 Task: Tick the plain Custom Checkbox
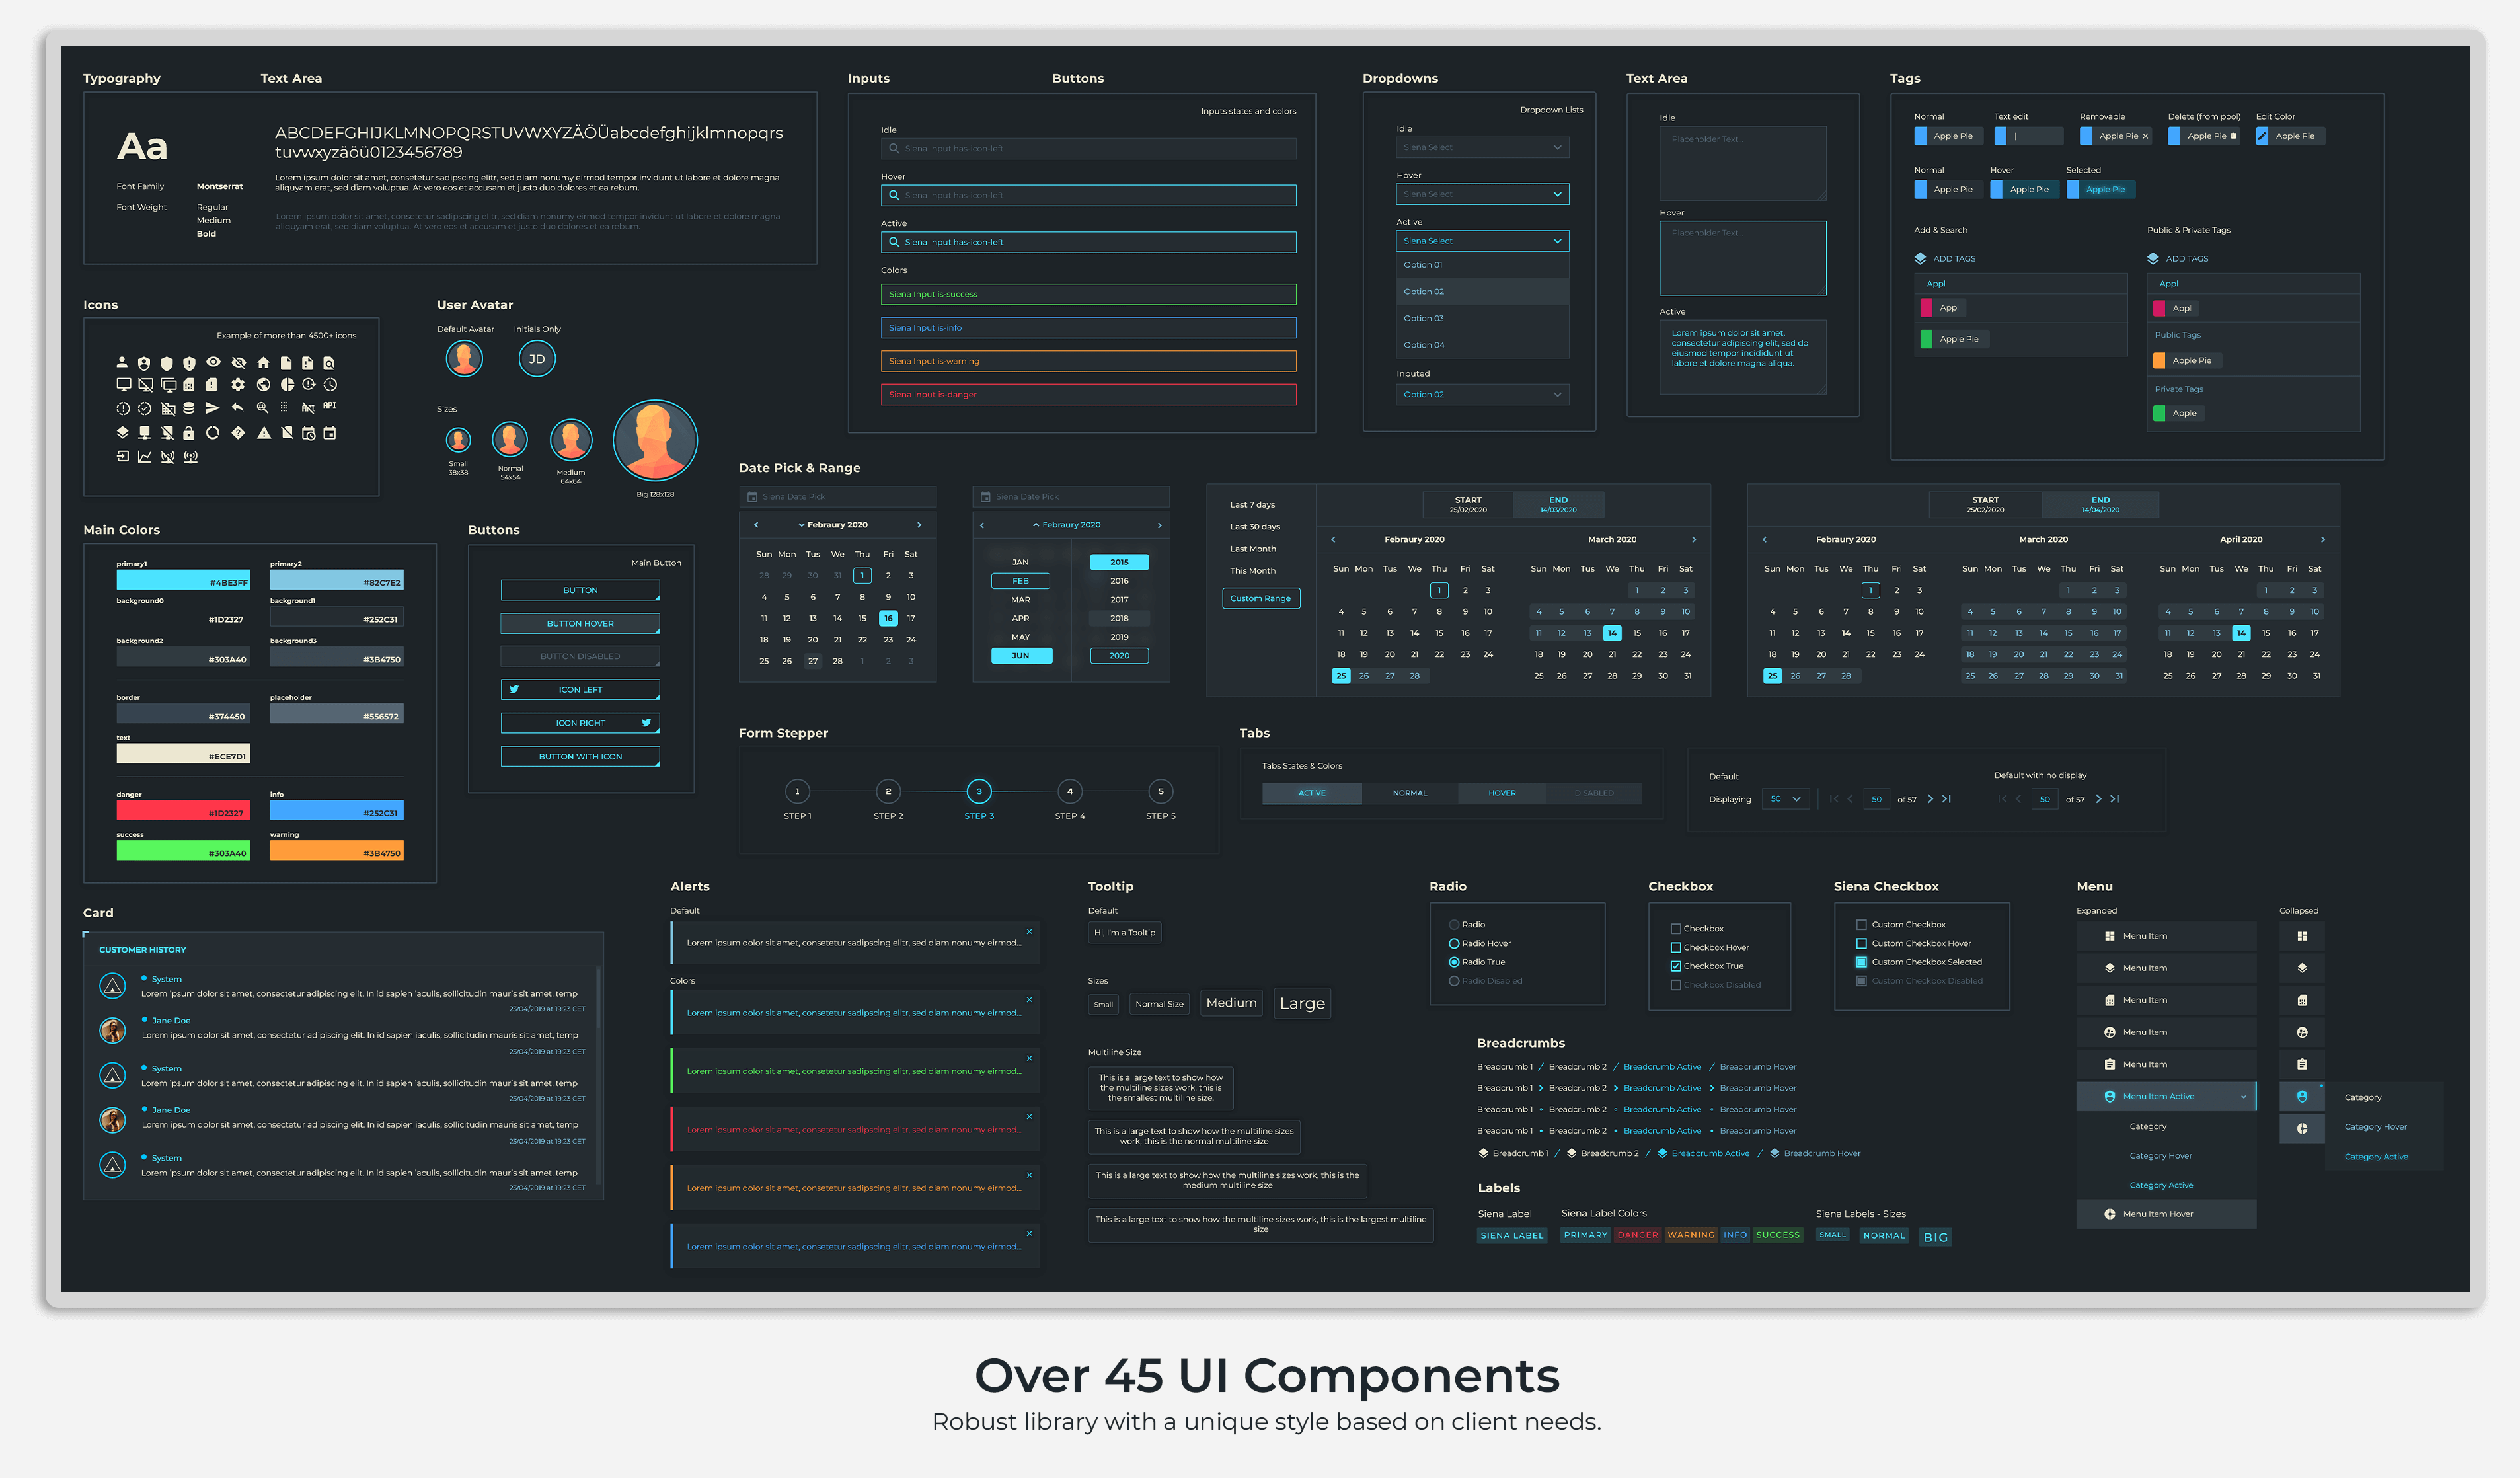1861,925
